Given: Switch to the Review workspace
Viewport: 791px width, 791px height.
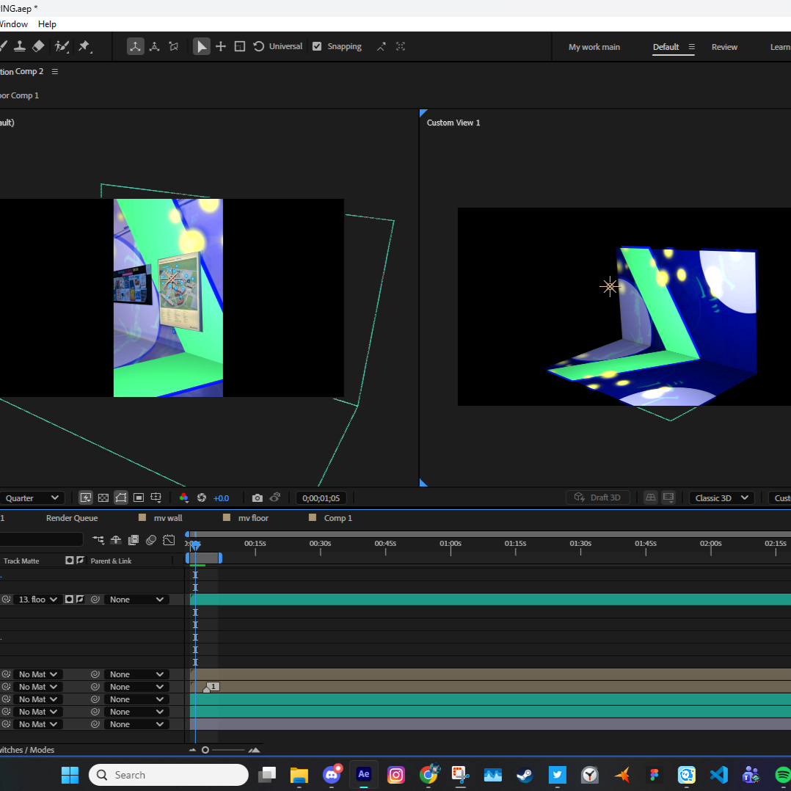Looking at the screenshot, I should click(x=724, y=46).
